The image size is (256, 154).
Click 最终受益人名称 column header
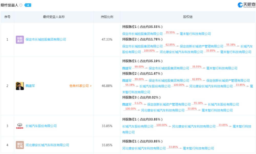(54, 17)
